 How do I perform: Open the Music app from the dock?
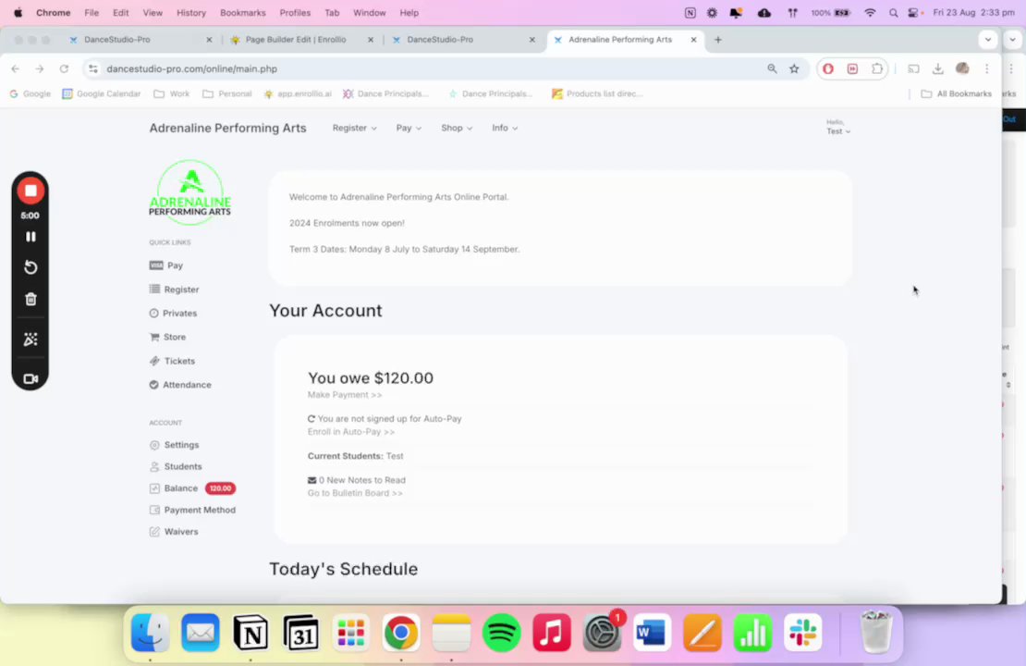[552, 633]
